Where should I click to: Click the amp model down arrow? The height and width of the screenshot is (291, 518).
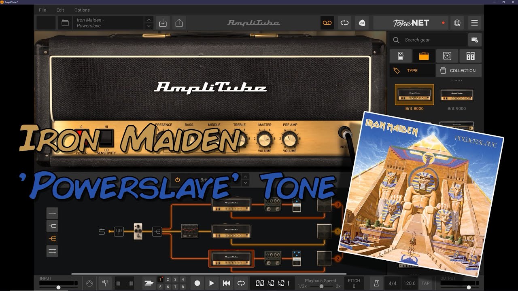pos(245,183)
